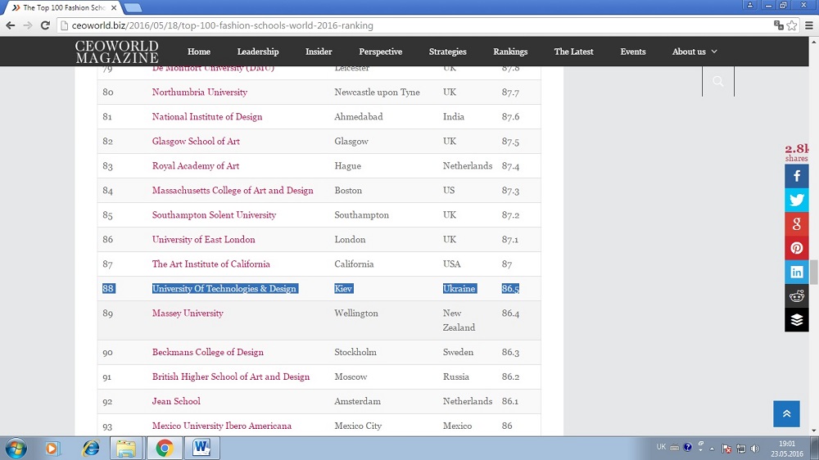Switch to the Word taskbar button

coord(201,449)
